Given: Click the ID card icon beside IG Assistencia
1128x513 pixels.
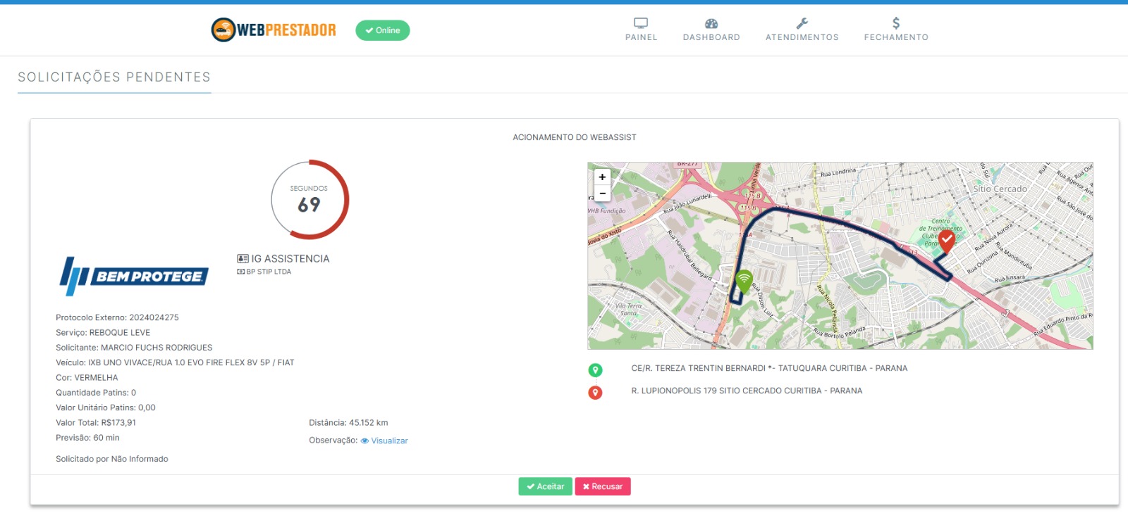Looking at the screenshot, I should pyautogui.click(x=243, y=259).
